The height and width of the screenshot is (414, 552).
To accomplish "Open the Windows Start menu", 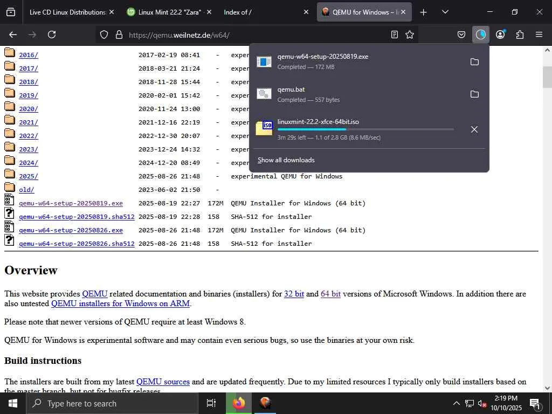I will point(13,403).
